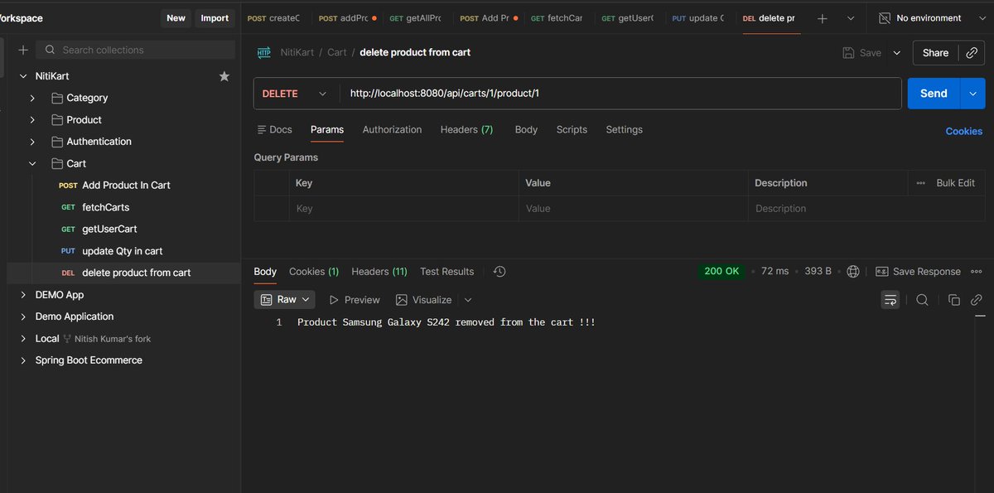Open the Send button dropdown arrow

point(972,94)
